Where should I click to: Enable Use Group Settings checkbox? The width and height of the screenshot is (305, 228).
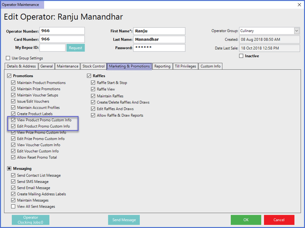(x=8, y=58)
